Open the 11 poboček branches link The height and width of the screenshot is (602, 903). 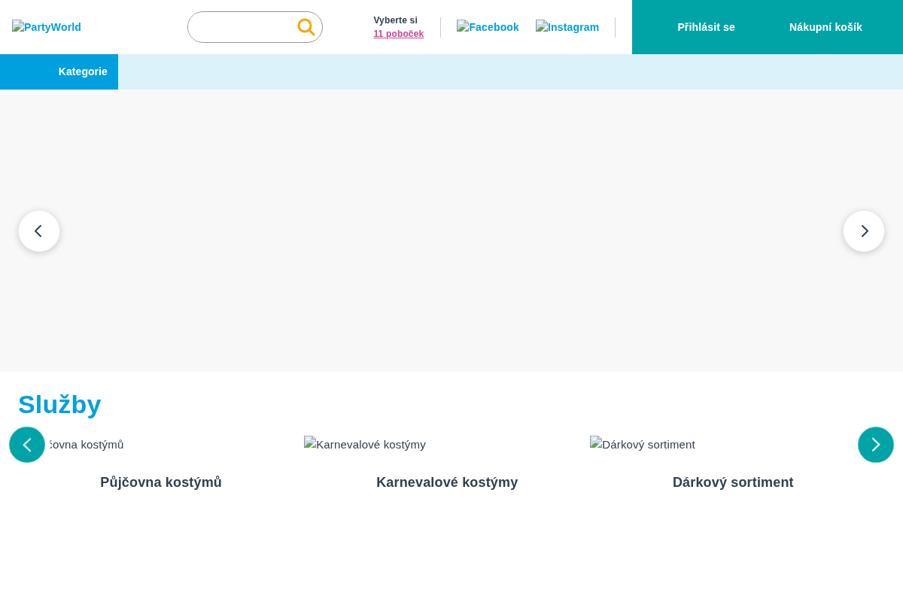(x=398, y=34)
